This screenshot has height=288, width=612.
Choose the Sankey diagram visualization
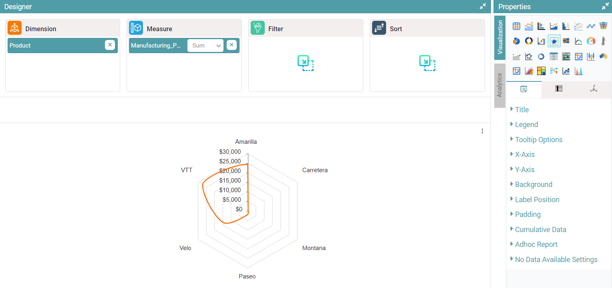[x=554, y=71]
